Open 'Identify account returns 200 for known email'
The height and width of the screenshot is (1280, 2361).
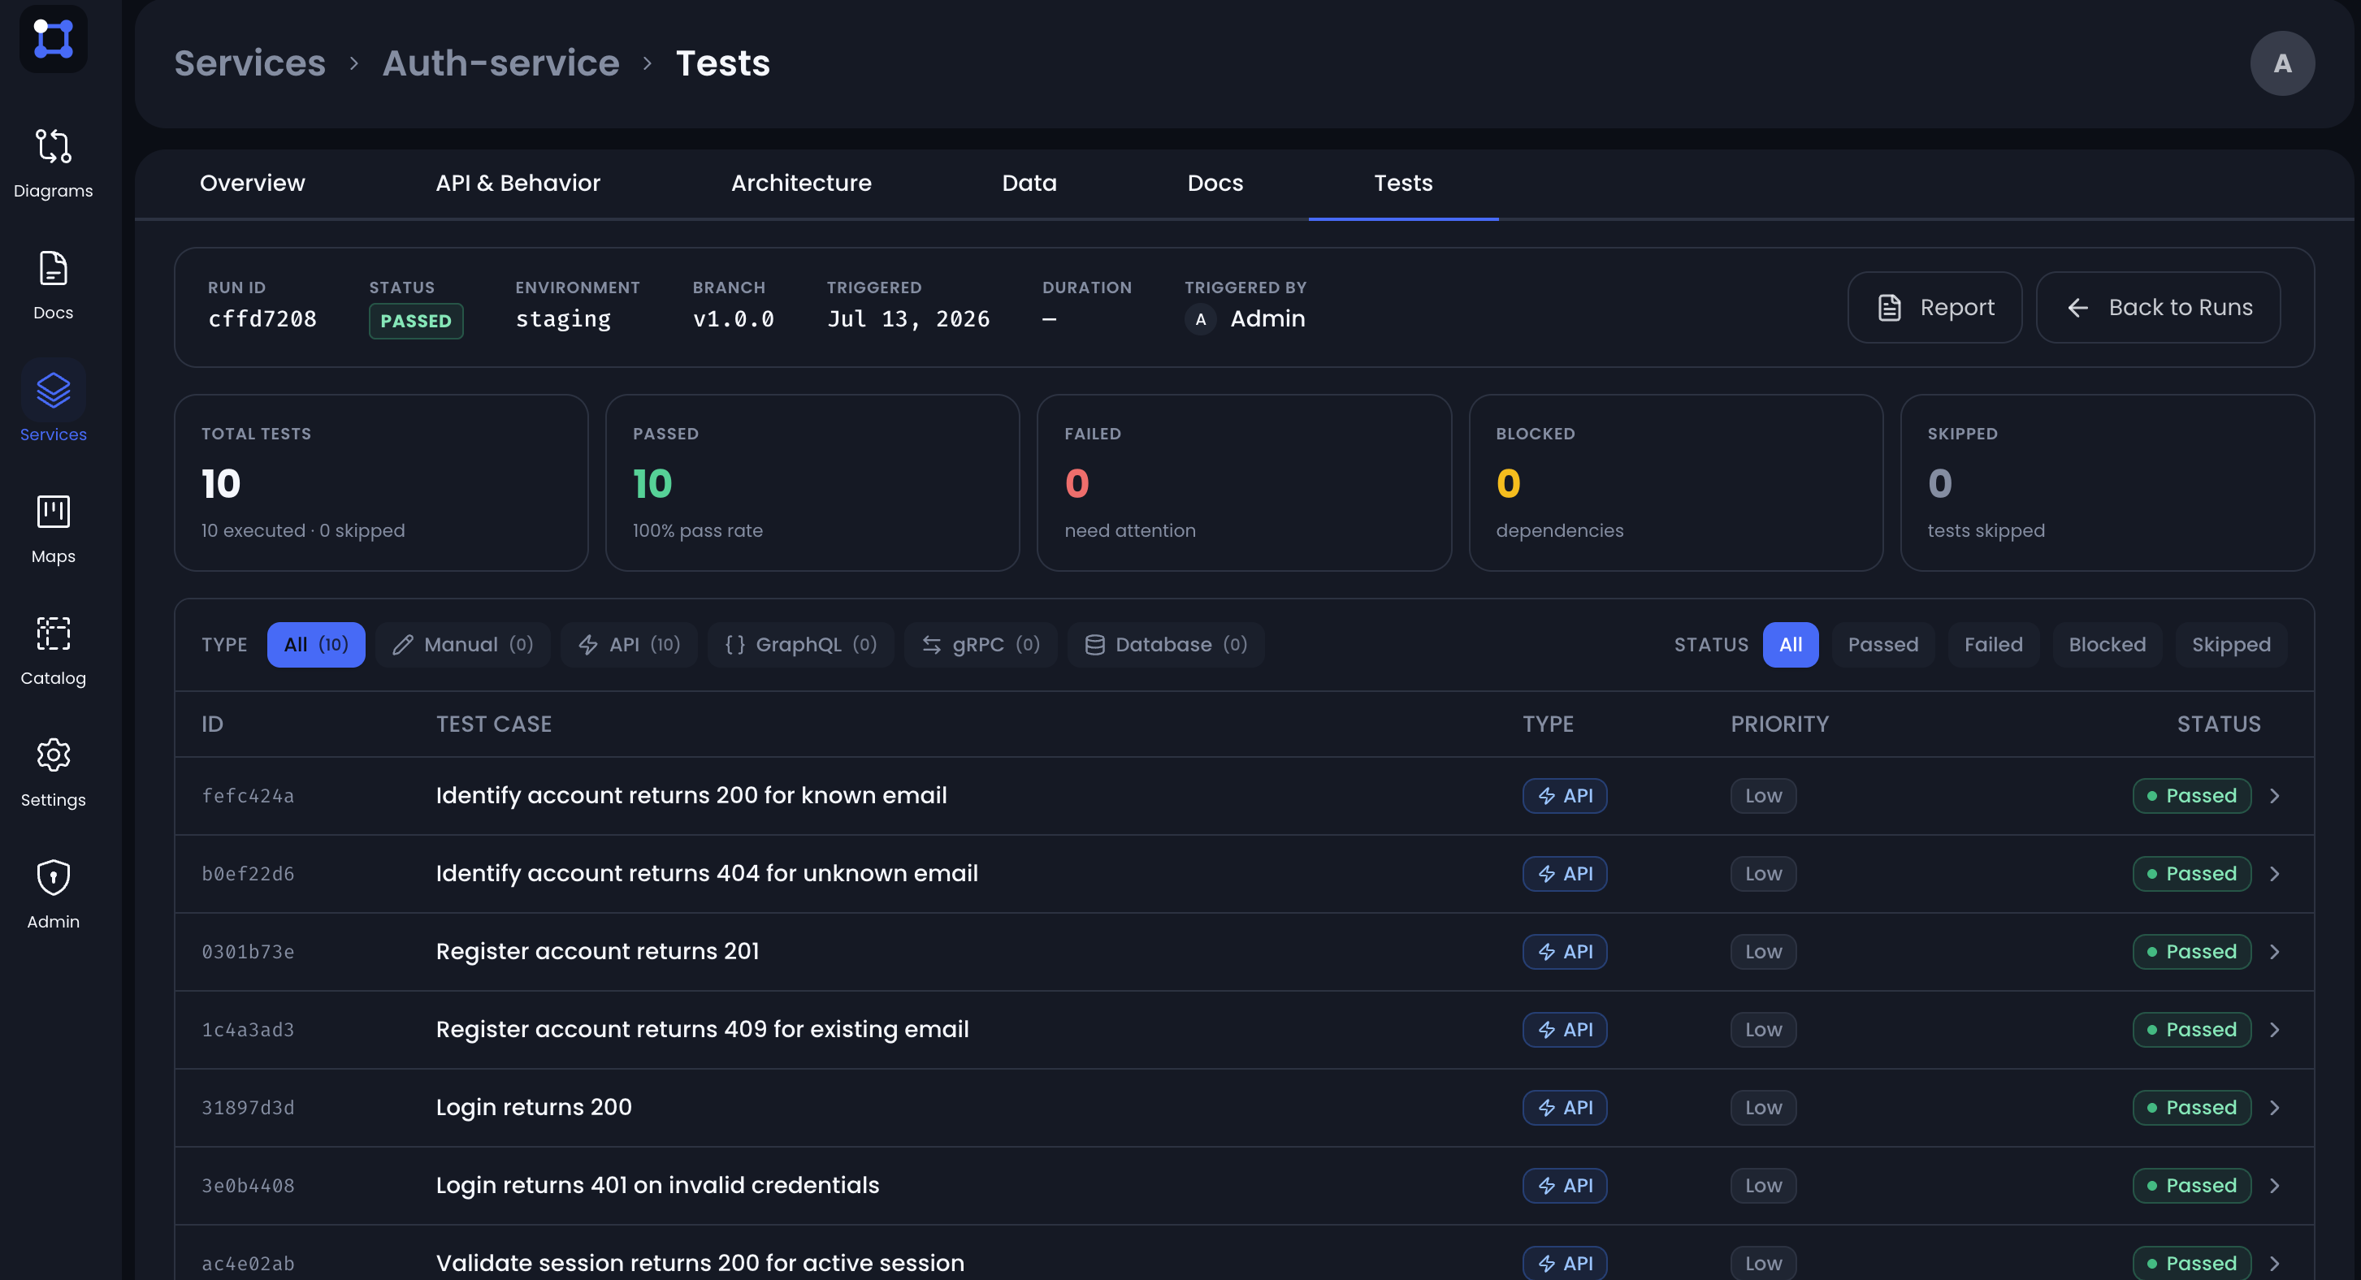691,796
